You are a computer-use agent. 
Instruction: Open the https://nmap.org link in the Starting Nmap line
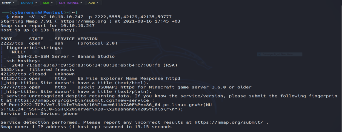pos(83,21)
